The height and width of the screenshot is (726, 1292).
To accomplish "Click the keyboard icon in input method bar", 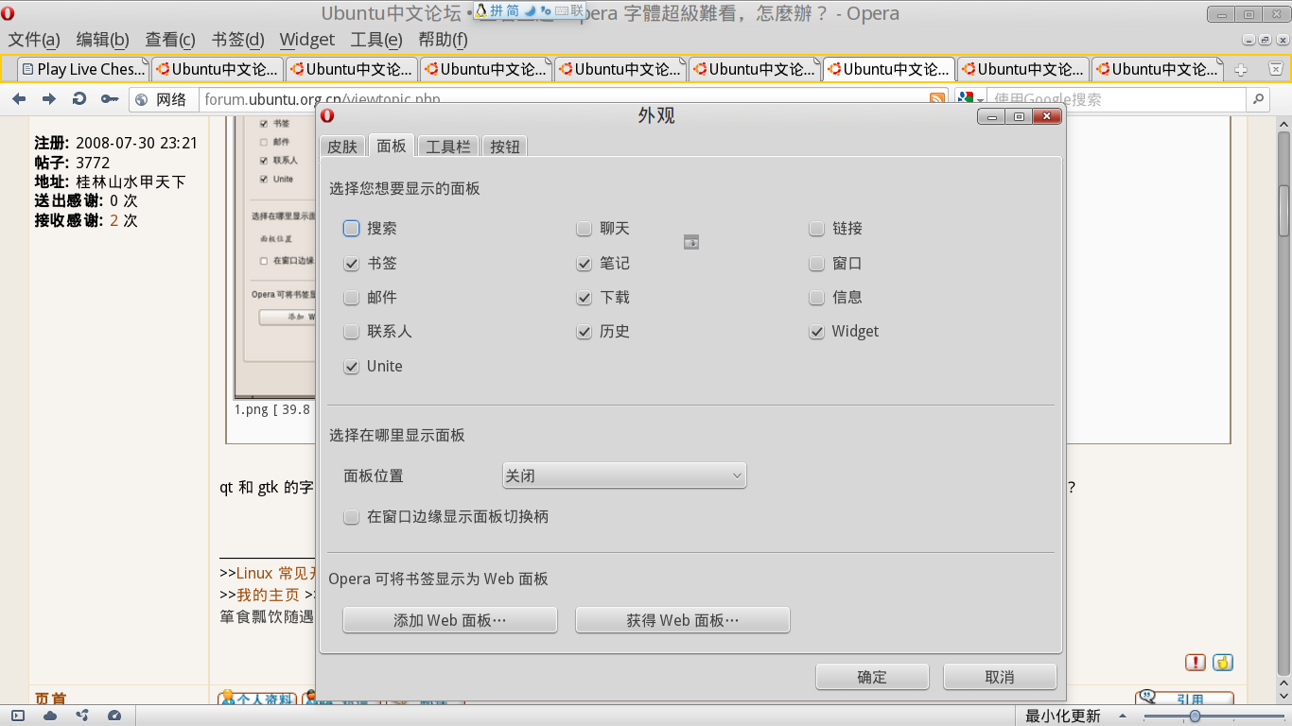I will 562,10.
